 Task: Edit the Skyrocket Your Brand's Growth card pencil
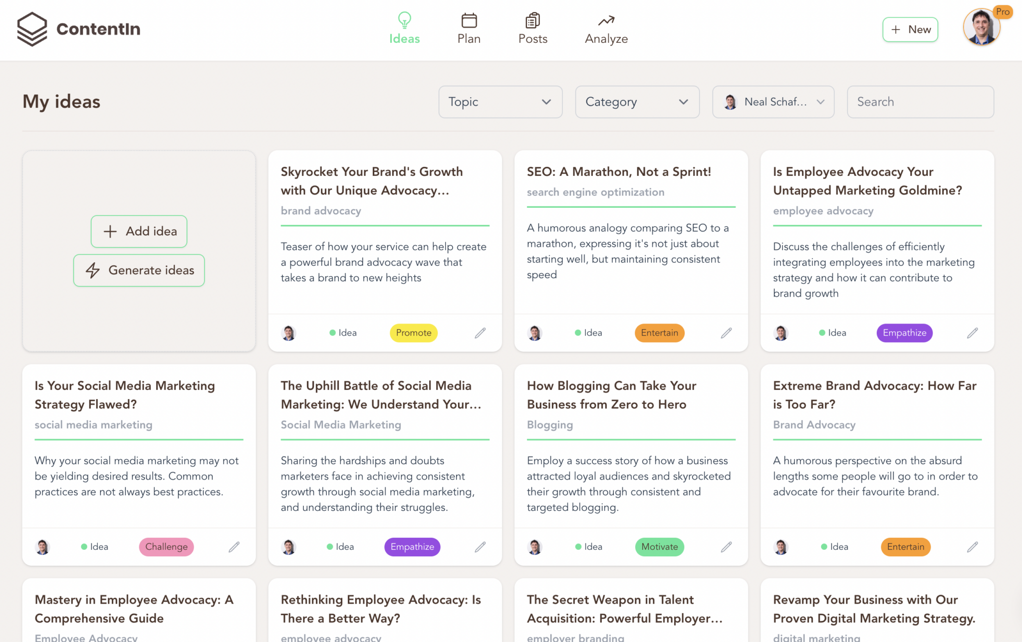[480, 333]
